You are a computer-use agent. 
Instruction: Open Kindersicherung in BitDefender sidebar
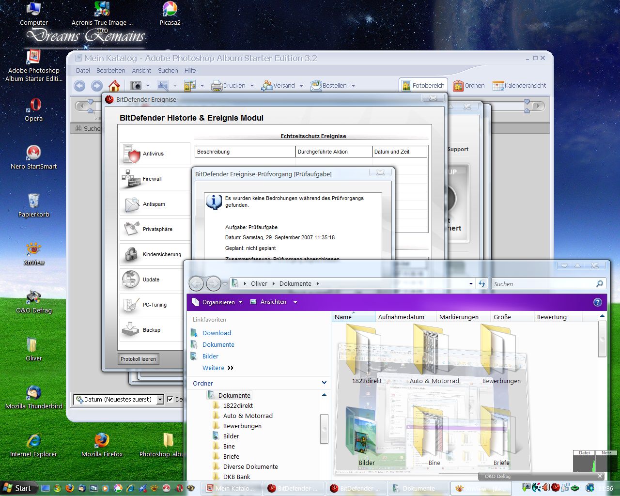pyautogui.click(x=155, y=254)
